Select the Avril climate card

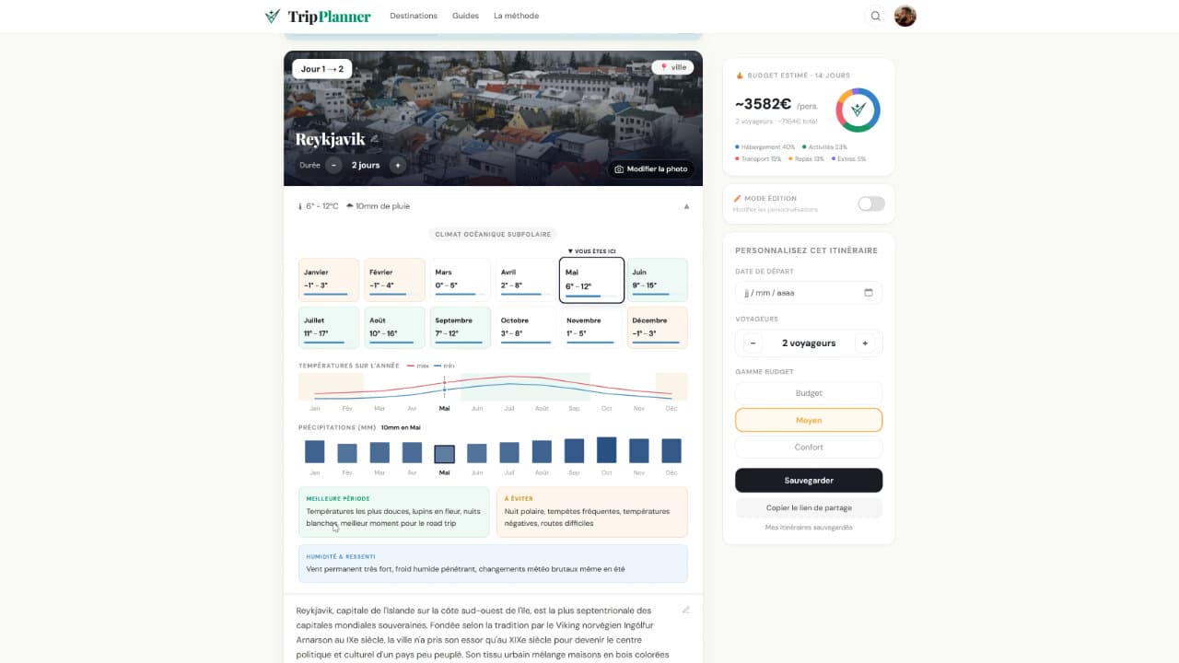pyautogui.click(x=526, y=281)
